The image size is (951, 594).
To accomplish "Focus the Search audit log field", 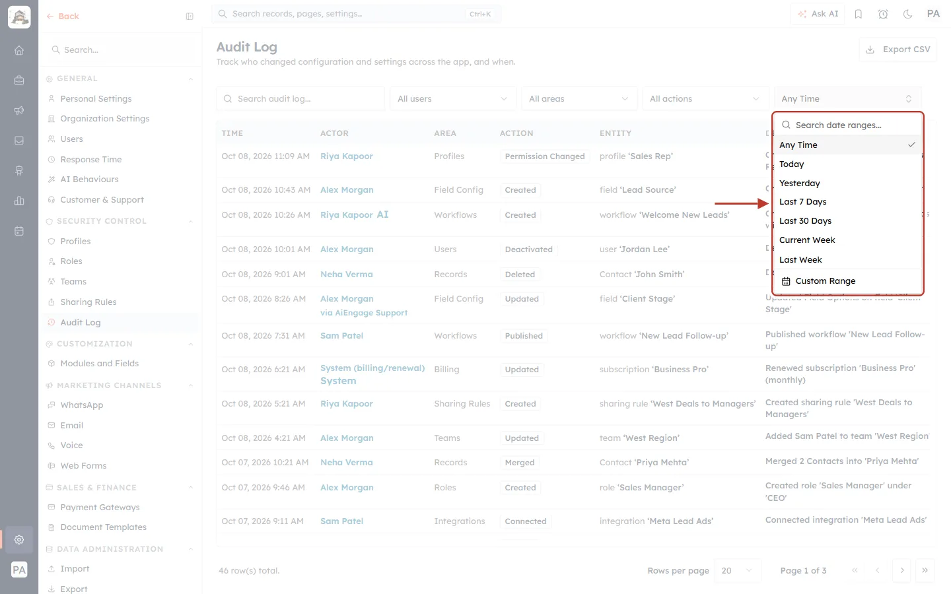I will 300,99.
